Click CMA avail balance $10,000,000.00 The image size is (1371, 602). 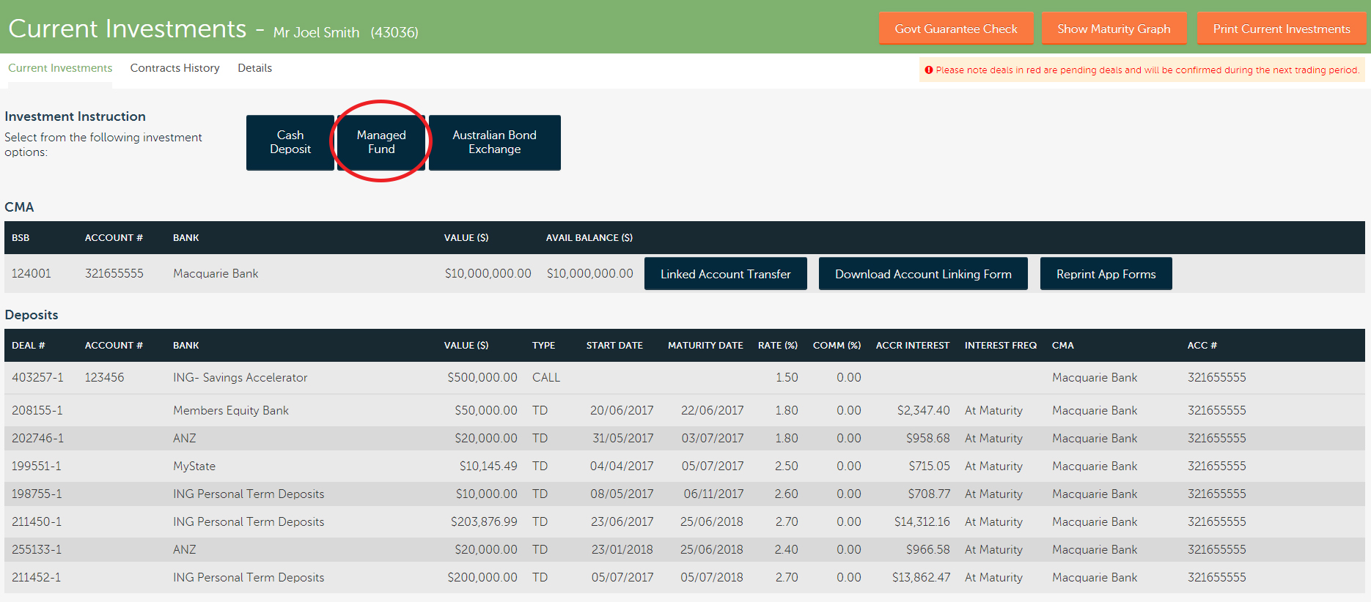pyautogui.click(x=589, y=273)
